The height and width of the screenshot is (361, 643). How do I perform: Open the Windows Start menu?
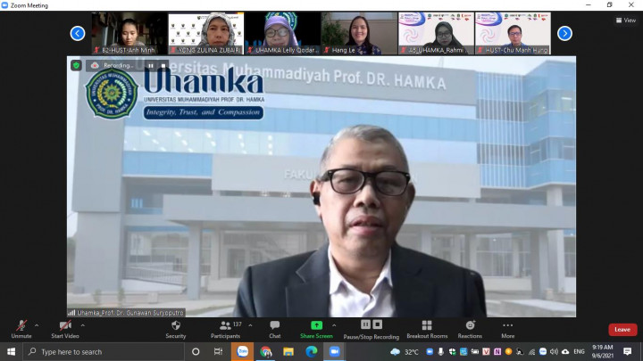click(11, 351)
